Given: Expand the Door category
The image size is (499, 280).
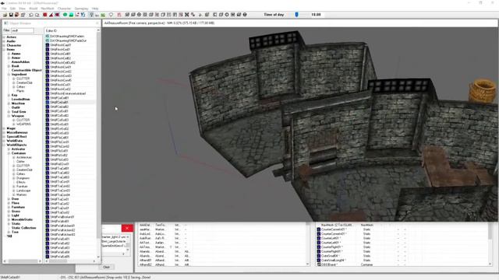Looking at the screenshot, I should click(x=9, y=199).
